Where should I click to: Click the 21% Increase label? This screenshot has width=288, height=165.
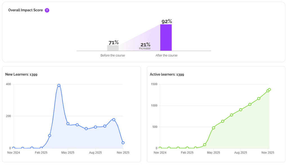click(145, 46)
